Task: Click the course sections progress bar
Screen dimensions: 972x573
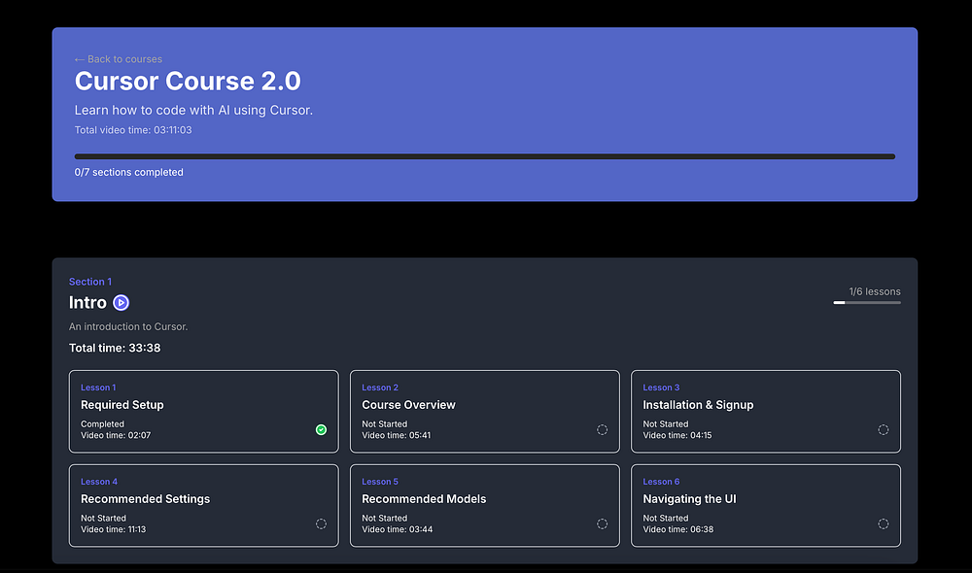Action: coord(485,156)
